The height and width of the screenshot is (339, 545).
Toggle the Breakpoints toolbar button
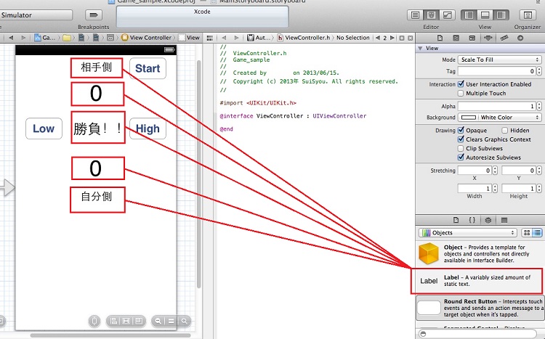coord(94,15)
